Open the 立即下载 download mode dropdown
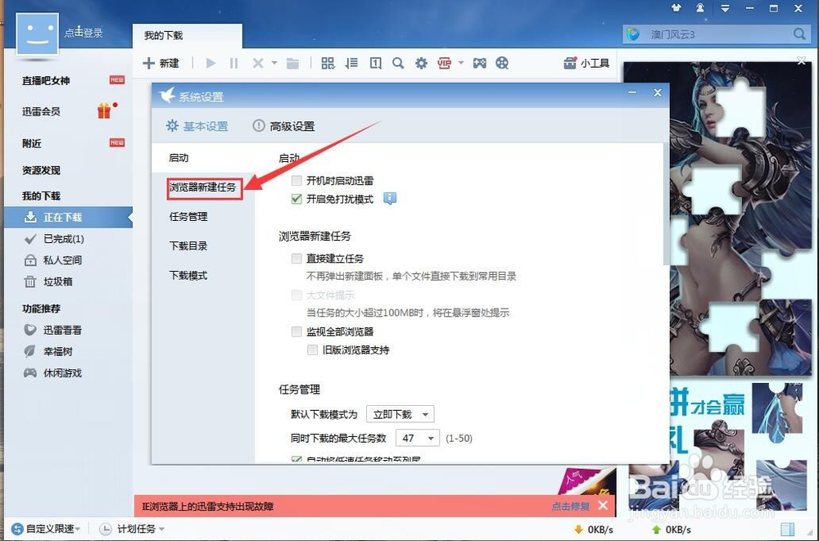The height and width of the screenshot is (541, 819). click(400, 414)
